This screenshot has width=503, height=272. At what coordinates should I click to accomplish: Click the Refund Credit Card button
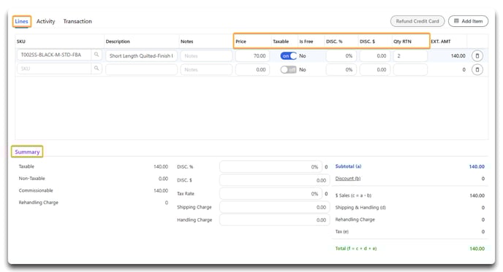point(417,21)
